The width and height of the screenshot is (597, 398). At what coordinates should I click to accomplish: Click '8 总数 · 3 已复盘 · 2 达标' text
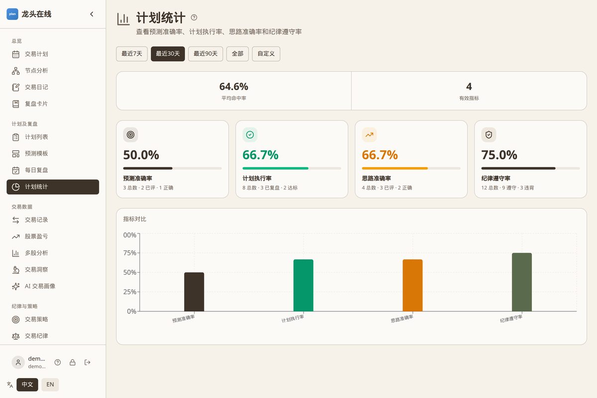[x=270, y=188]
